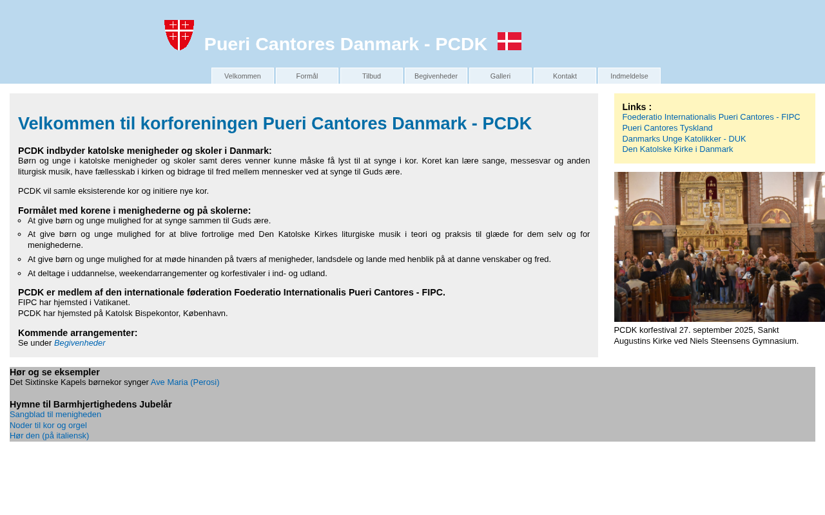Click PCDK vil samle eksisterende kor paragraph
This screenshot has width=825, height=515.
[x=113, y=191]
